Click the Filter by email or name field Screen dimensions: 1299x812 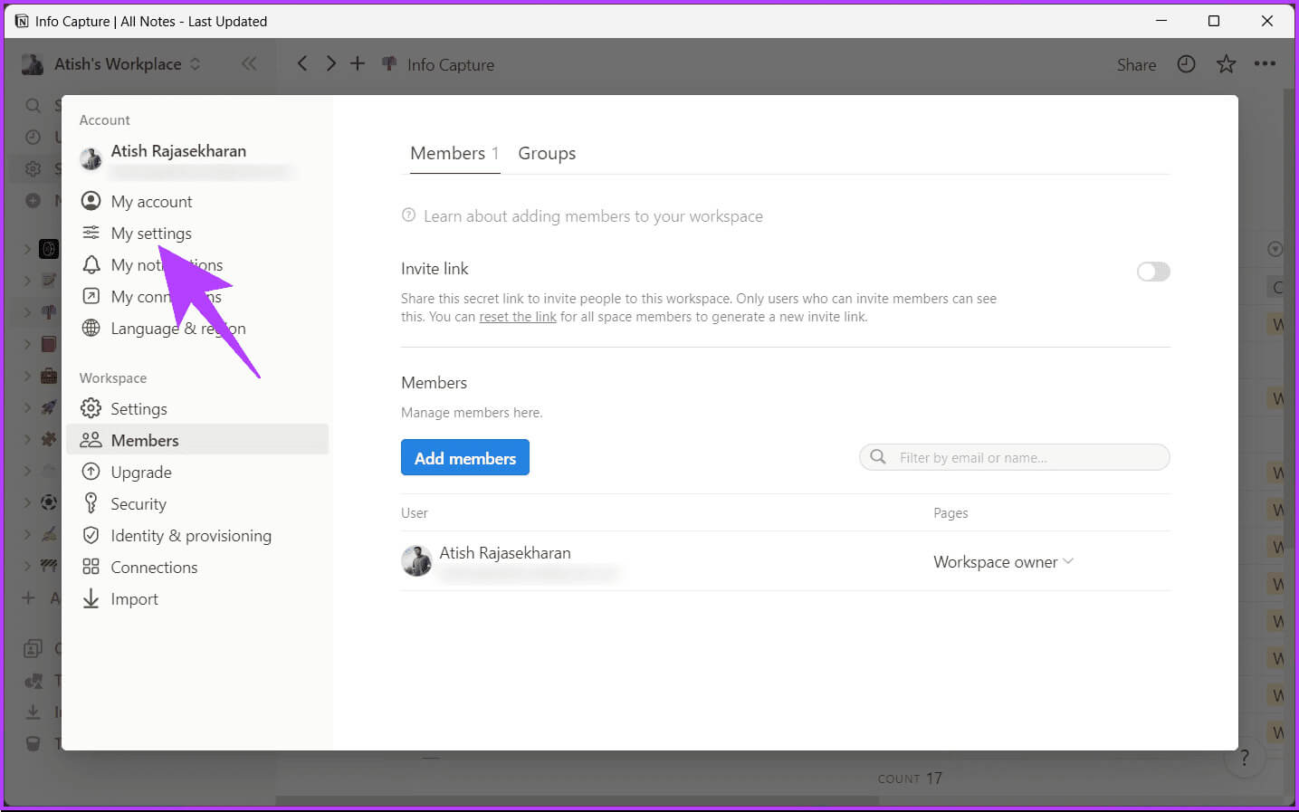(x=1023, y=458)
